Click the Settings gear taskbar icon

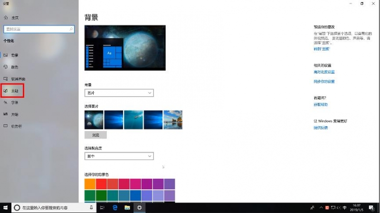click(139, 208)
